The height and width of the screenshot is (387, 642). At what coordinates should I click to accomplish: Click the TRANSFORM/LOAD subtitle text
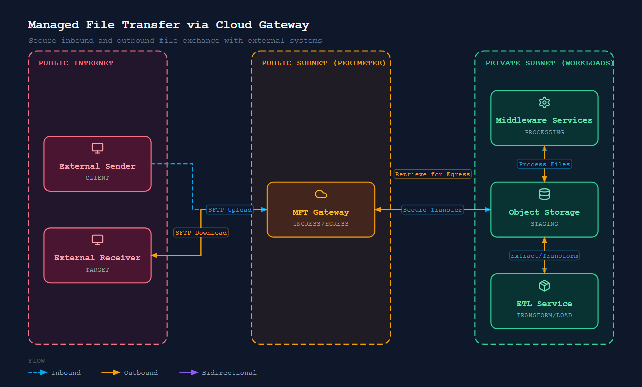point(544,316)
